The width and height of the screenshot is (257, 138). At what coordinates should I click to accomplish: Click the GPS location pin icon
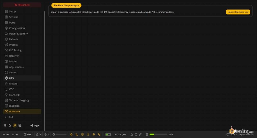coord(6,78)
